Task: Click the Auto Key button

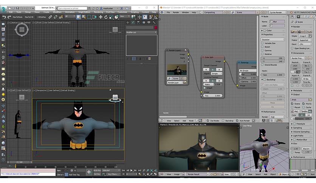Action: (97, 171)
